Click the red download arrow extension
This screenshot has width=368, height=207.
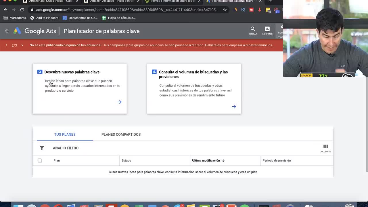pyautogui.click(x=260, y=10)
